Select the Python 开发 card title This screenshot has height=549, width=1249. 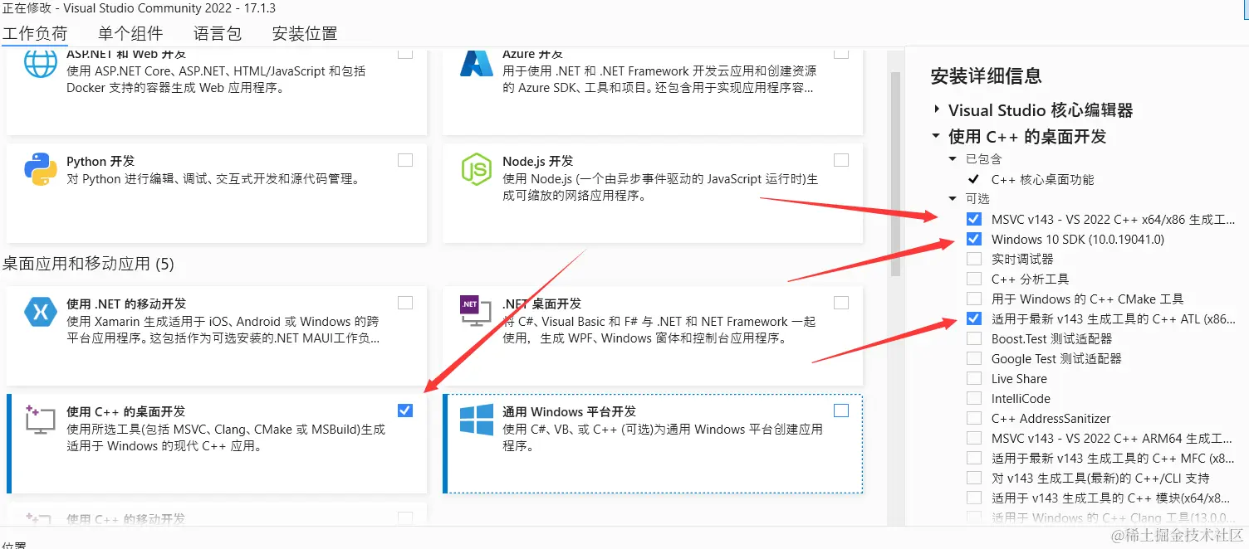coord(100,161)
